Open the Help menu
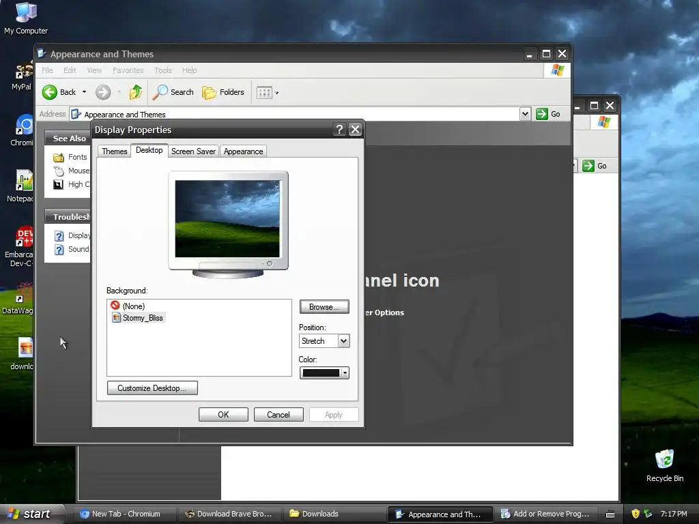The height and width of the screenshot is (524, 699). click(x=189, y=70)
